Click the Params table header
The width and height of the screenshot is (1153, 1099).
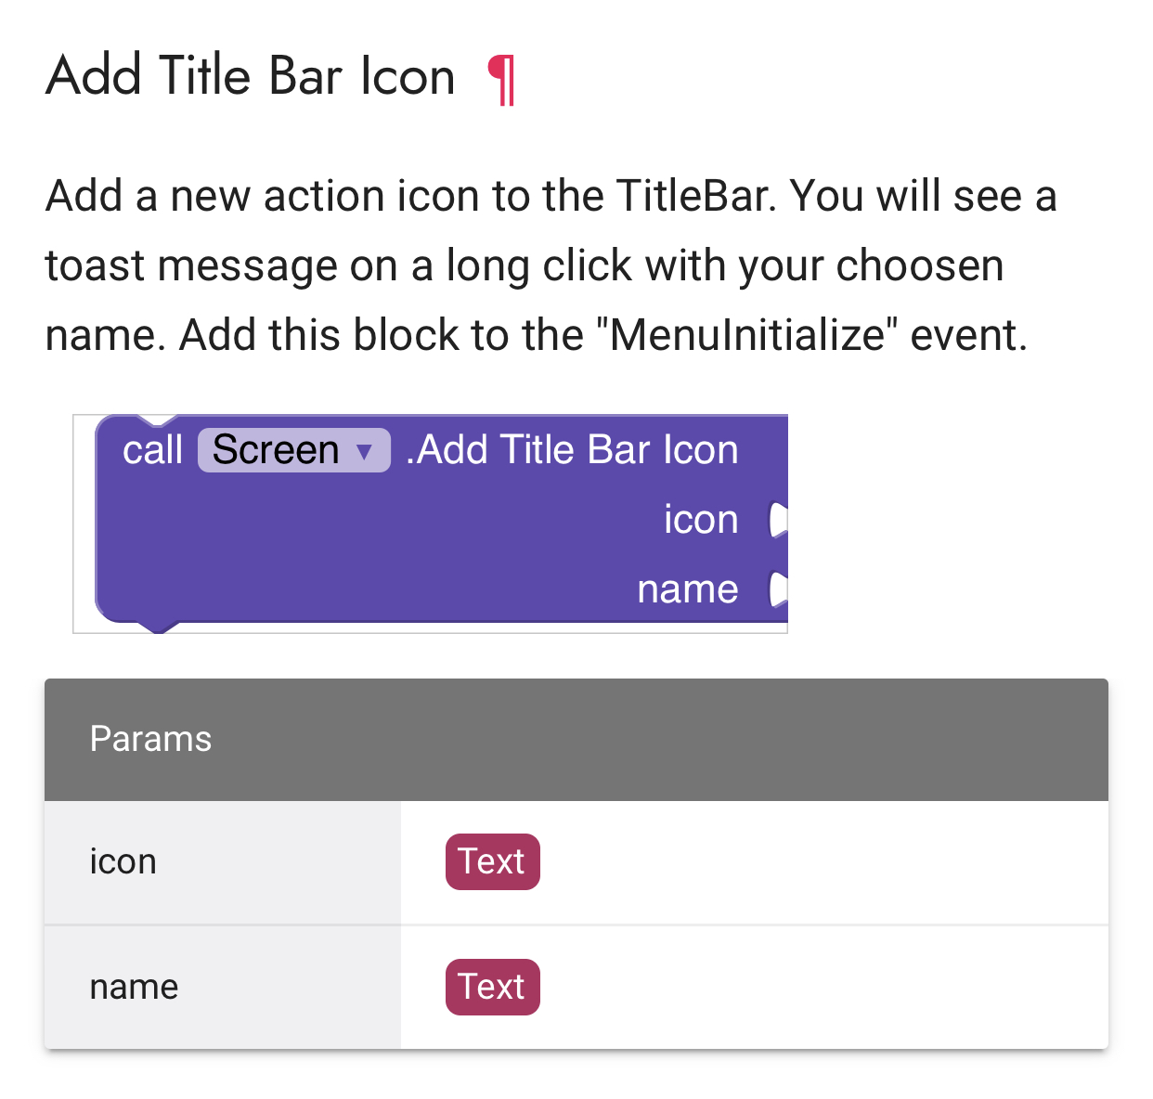576,739
